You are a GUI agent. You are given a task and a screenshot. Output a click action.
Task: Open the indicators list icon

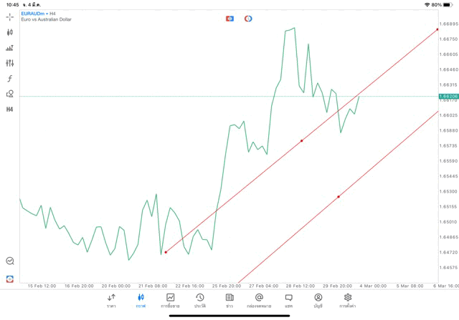pos(9,48)
